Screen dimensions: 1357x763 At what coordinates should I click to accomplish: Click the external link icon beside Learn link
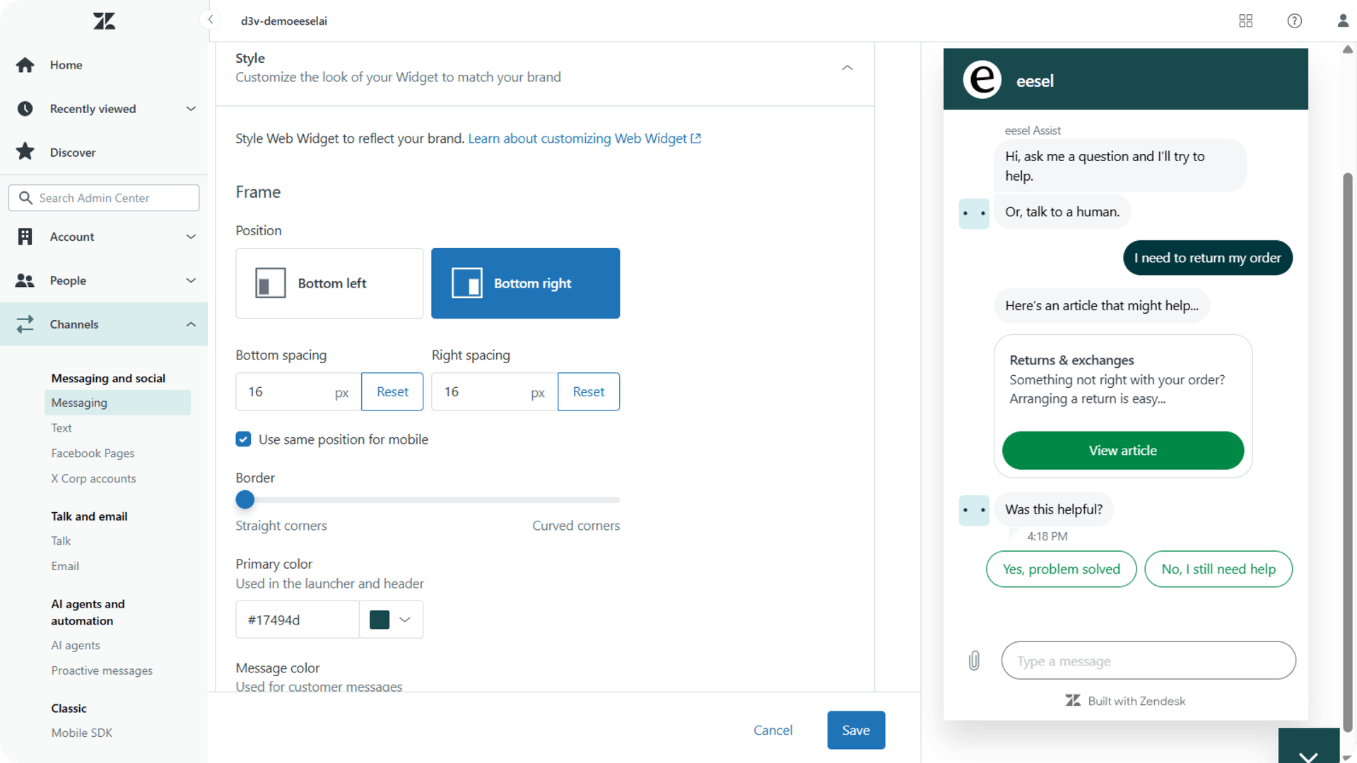696,138
